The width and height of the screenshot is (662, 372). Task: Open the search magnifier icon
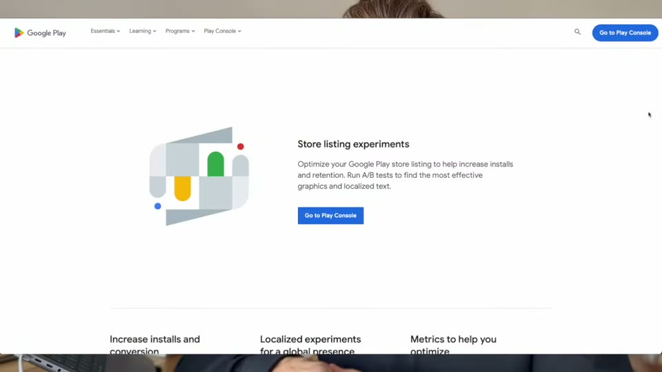pyautogui.click(x=577, y=32)
